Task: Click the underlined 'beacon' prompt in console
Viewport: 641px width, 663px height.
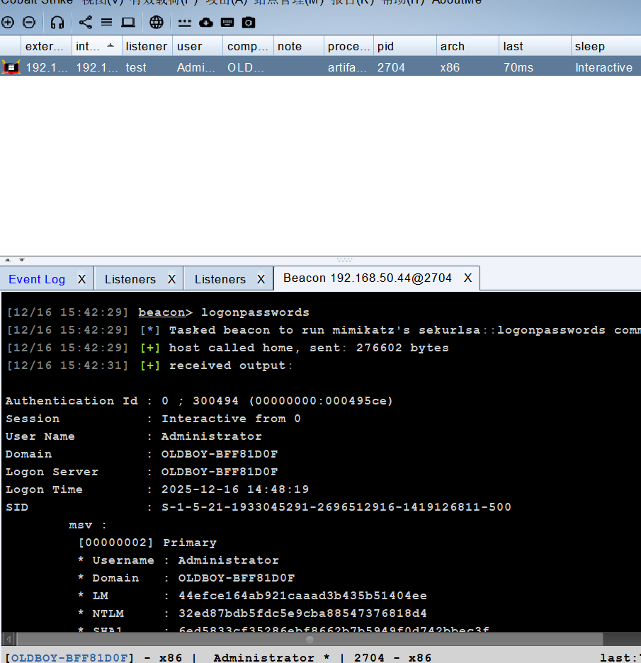Action: (161, 312)
